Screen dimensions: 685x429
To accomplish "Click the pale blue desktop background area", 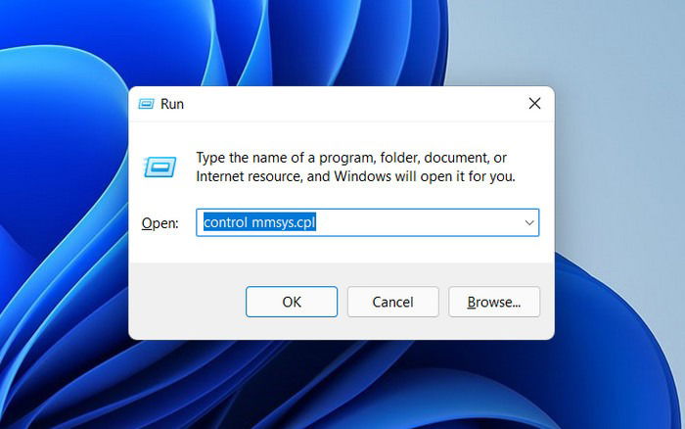I will pyautogui.click(x=612, y=131).
